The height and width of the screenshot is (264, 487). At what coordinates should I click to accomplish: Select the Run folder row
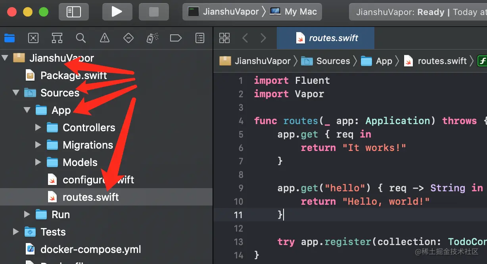[x=106, y=215]
